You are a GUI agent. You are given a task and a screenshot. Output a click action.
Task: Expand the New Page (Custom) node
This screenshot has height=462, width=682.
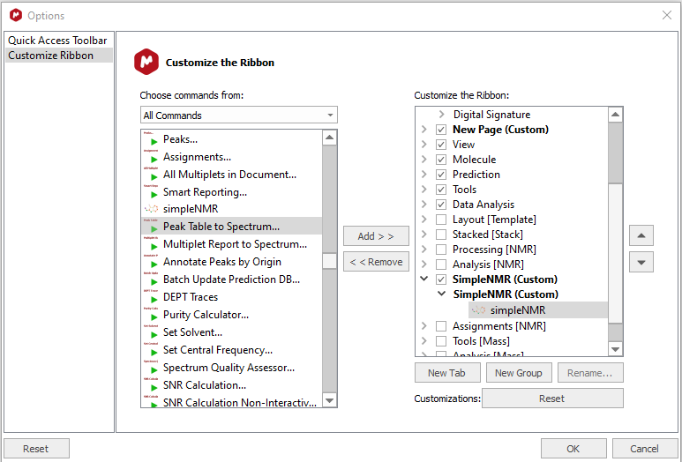424,130
